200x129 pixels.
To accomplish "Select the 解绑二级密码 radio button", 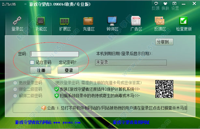I will click(x=15, y=96).
